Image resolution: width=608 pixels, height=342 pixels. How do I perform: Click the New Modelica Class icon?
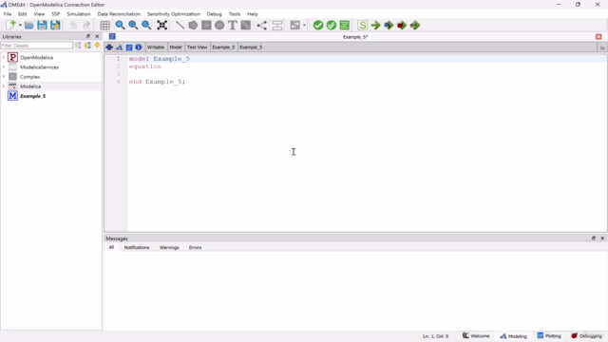10,26
